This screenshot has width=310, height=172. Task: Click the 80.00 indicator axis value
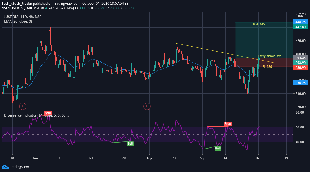[x=300, y=112]
